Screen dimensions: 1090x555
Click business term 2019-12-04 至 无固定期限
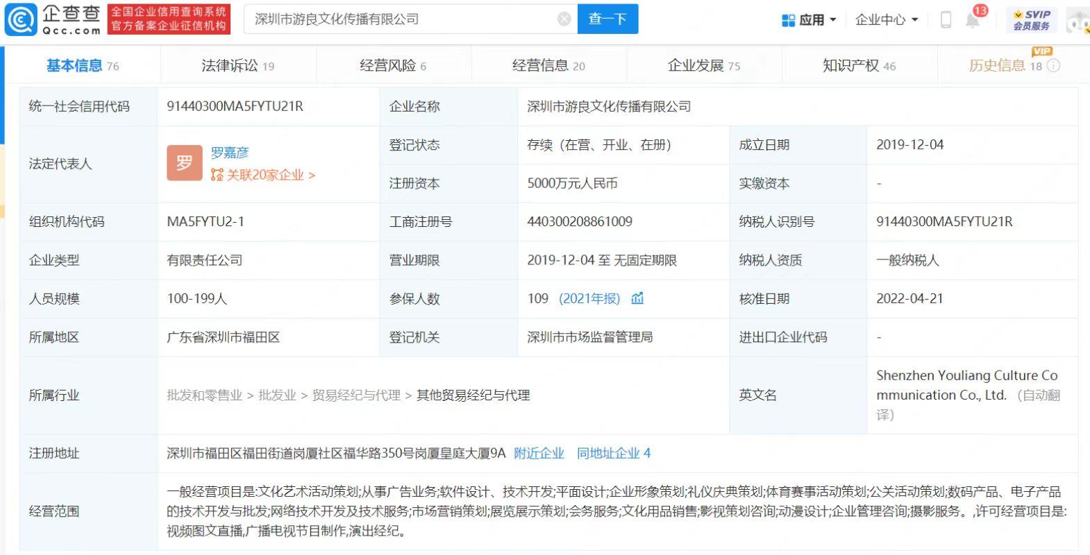coord(602,261)
